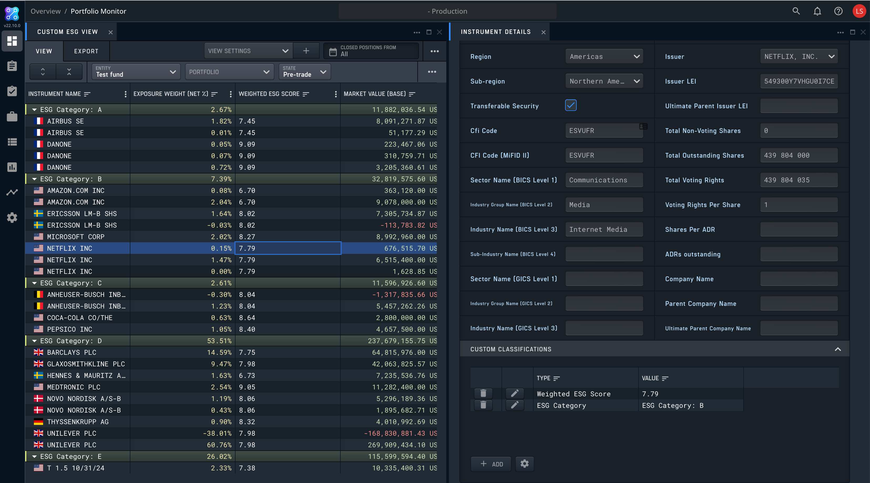Click the expand all rows arrows button

(43, 71)
